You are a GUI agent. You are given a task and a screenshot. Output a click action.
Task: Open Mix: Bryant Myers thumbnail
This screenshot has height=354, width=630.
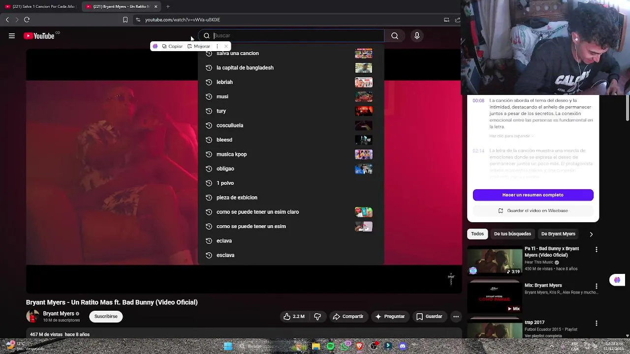pos(495,297)
